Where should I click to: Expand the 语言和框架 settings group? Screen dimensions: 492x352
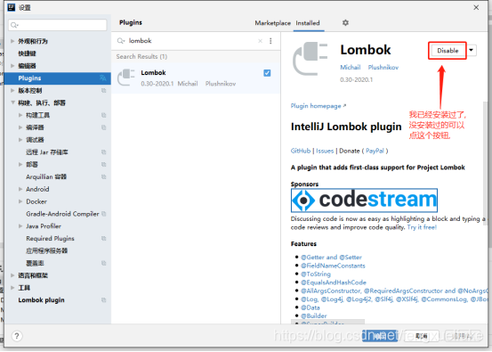pos(12,275)
